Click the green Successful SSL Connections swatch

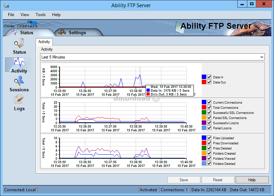204,113
